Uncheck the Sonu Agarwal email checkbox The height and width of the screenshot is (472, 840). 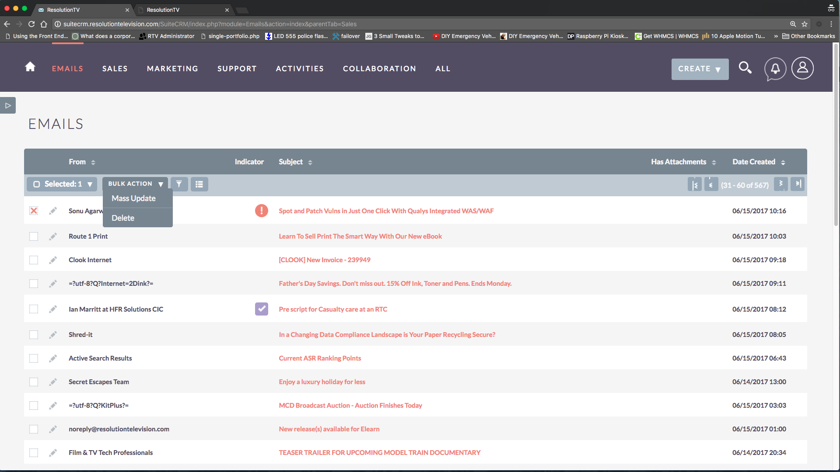(x=34, y=211)
